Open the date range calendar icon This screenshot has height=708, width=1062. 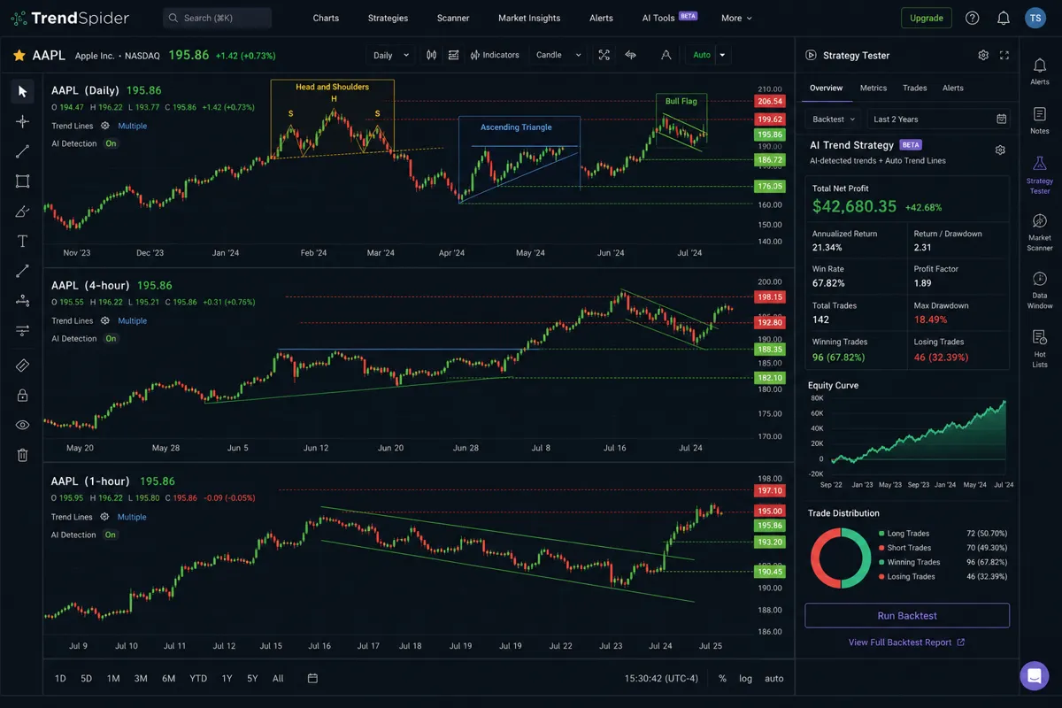click(312, 678)
